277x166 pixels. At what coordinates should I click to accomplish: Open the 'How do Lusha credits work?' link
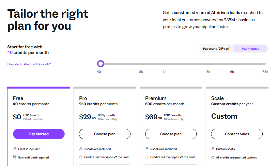click(29, 64)
